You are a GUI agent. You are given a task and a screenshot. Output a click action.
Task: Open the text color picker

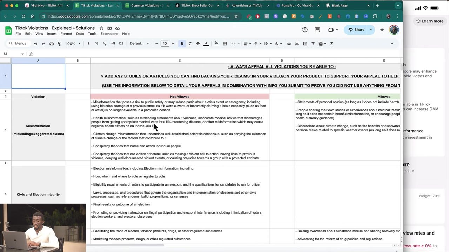pyautogui.click(x=206, y=44)
